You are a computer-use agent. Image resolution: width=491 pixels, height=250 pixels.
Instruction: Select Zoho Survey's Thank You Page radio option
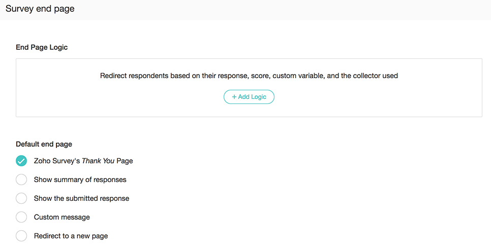(x=21, y=161)
